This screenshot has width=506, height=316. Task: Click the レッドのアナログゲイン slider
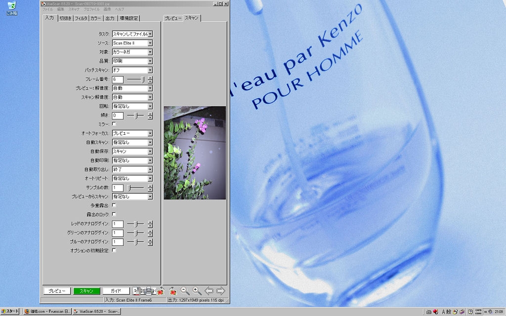pos(135,224)
